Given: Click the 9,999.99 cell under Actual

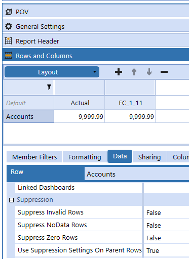Looking at the screenshot, I should pos(80,116).
